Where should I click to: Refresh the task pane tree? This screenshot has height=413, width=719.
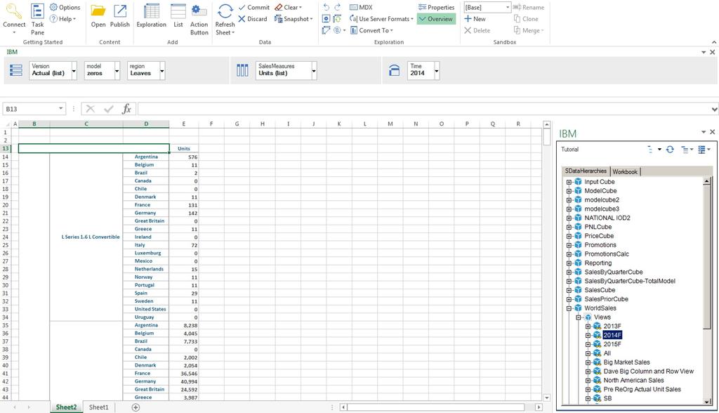click(670, 149)
